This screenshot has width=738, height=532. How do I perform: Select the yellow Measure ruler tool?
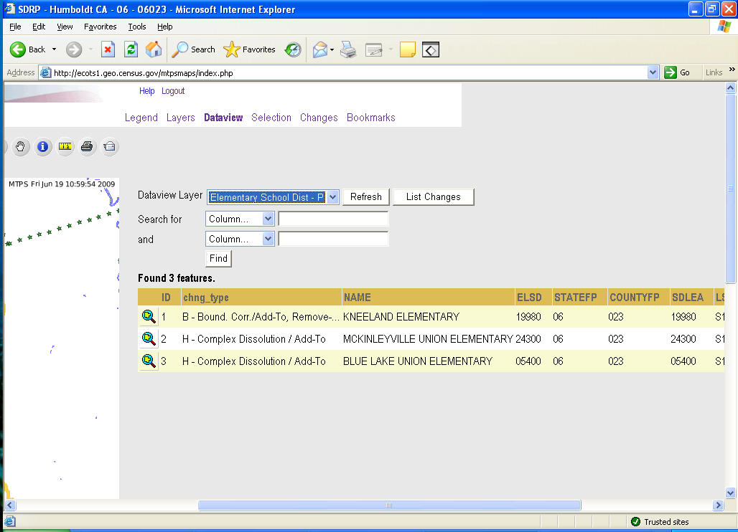tap(65, 147)
